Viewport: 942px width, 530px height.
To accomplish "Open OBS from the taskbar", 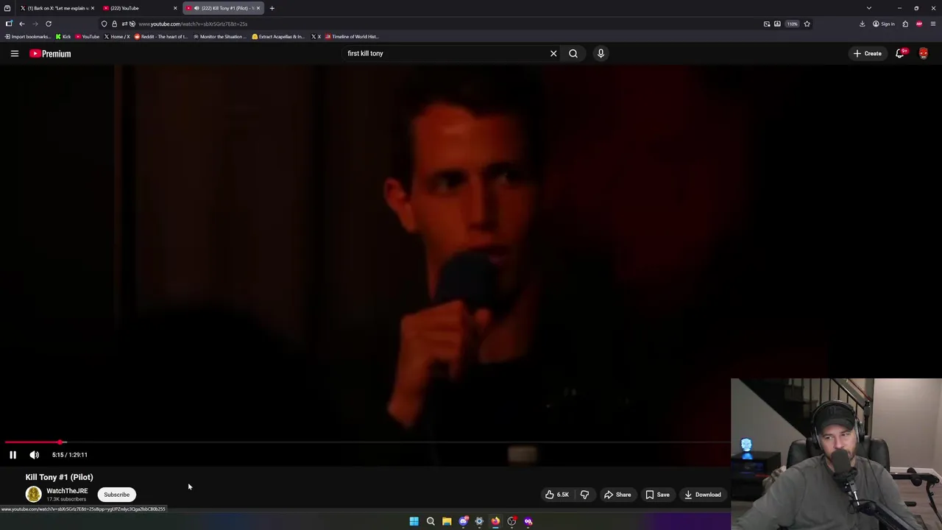I will coord(511,521).
